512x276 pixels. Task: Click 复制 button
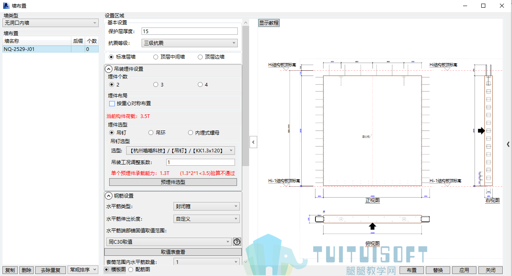click(10, 270)
